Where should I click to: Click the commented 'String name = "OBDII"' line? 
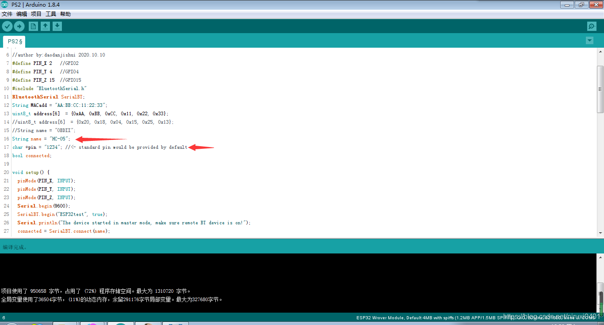(44, 130)
